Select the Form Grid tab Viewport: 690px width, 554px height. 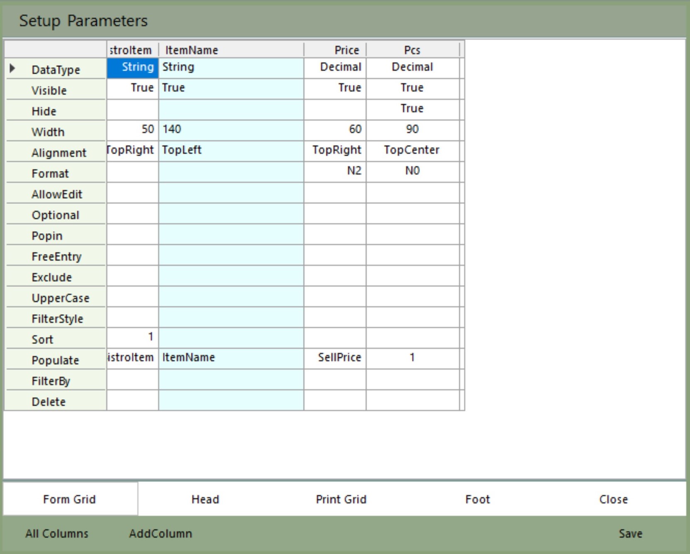[70, 499]
